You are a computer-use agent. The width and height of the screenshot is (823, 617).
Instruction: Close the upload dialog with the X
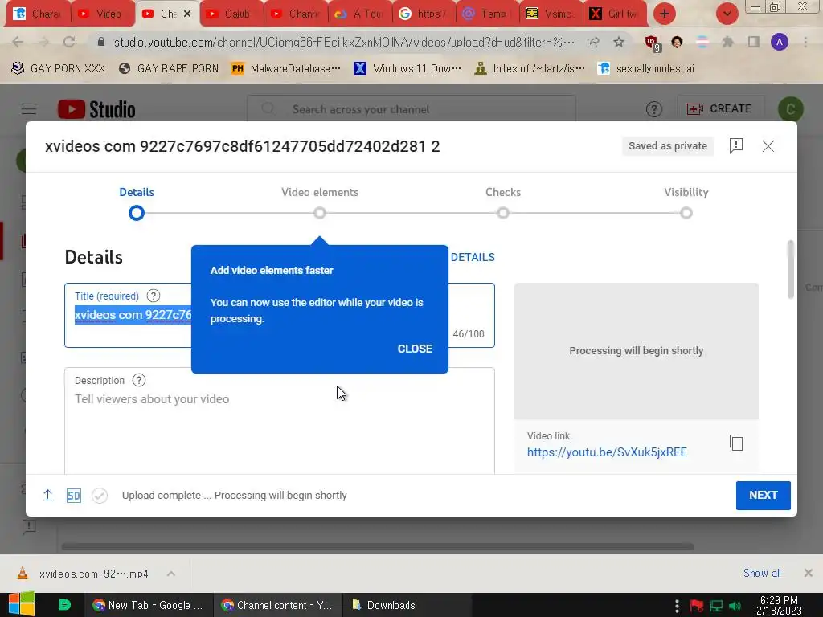(768, 146)
